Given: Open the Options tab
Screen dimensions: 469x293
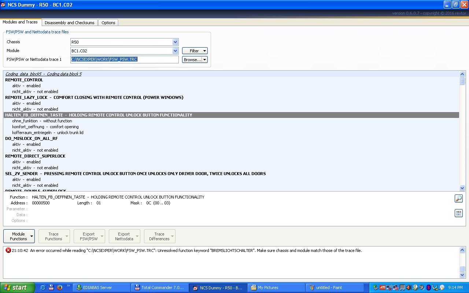Looking at the screenshot, I should [108, 23].
